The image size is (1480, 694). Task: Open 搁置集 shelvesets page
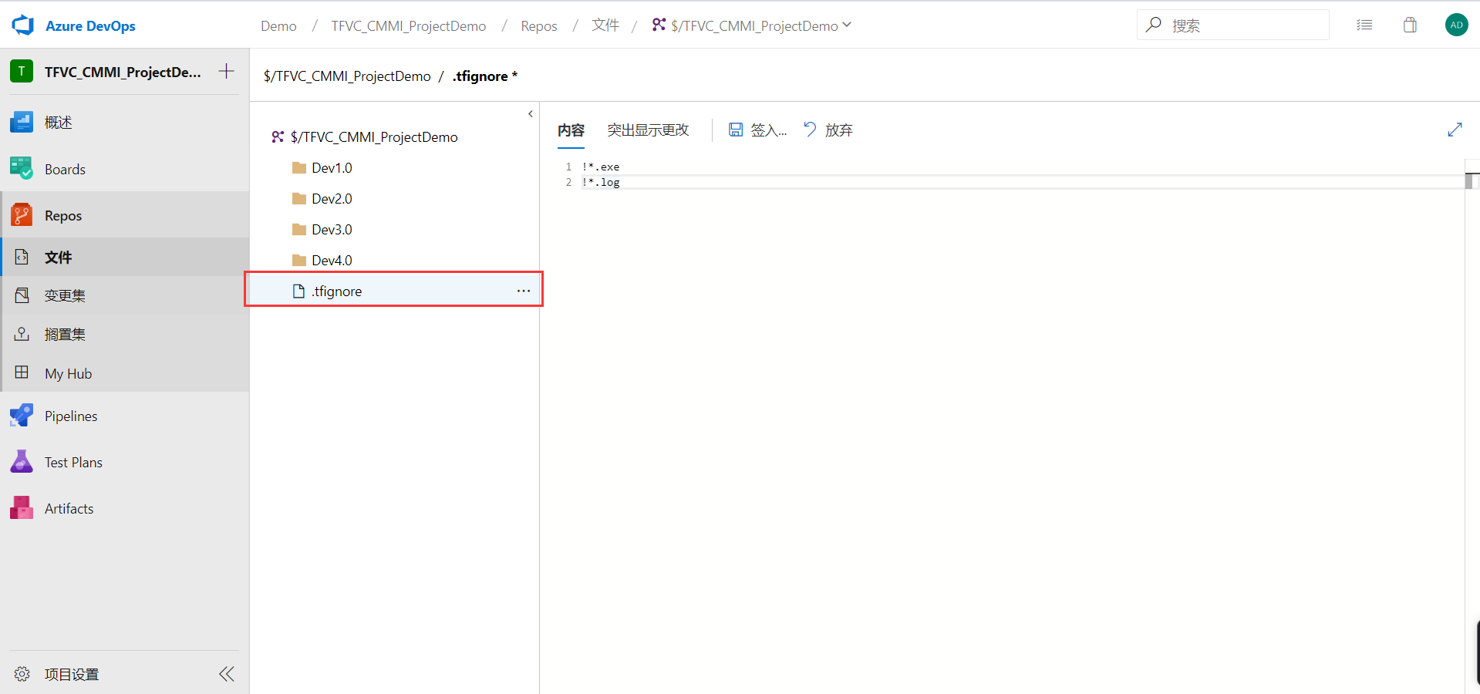tap(124, 334)
